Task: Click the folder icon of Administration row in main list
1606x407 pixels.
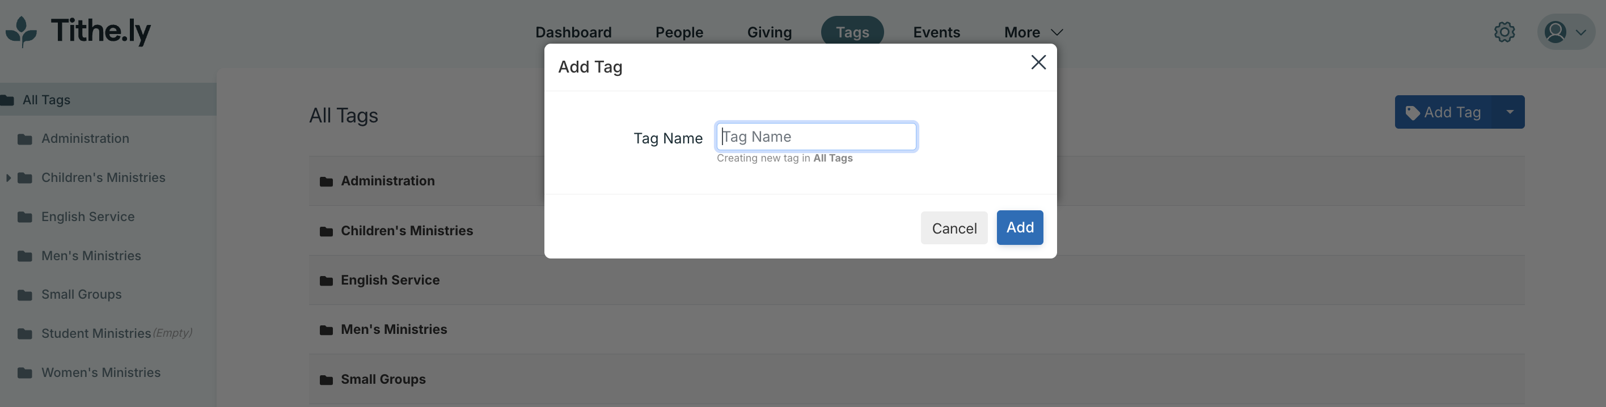Action: pos(326,181)
